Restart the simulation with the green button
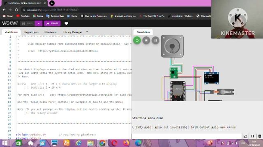 [137, 40]
